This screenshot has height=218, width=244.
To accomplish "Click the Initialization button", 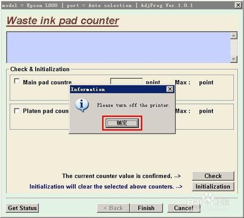I will tap(213, 186).
